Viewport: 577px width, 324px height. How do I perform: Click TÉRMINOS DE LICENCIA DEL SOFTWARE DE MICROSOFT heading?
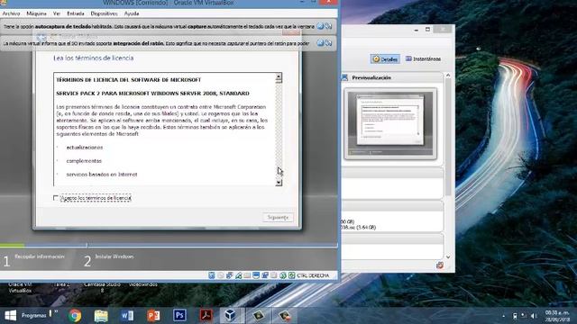(128, 80)
